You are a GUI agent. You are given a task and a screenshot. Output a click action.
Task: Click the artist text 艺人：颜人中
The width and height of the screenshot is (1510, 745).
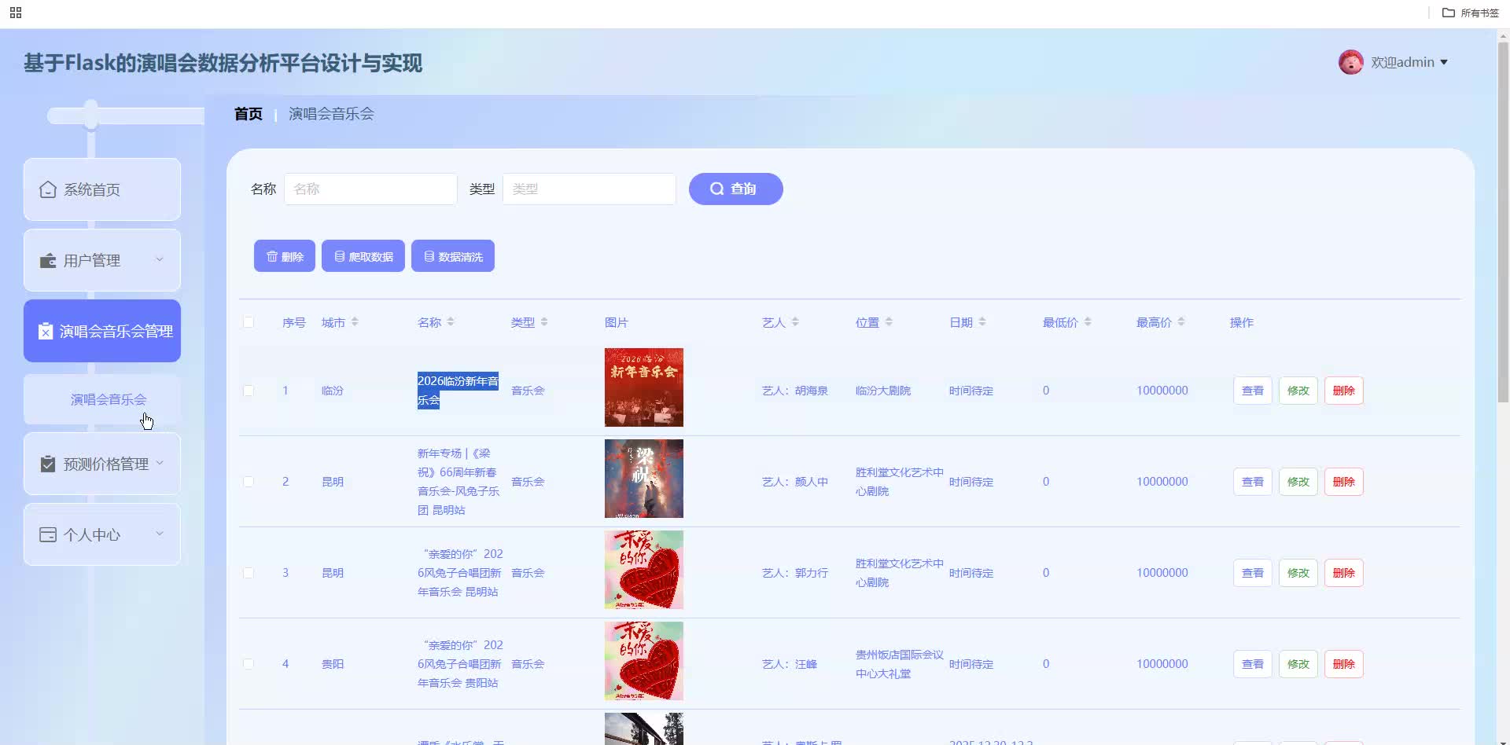pyautogui.click(x=795, y=482)
